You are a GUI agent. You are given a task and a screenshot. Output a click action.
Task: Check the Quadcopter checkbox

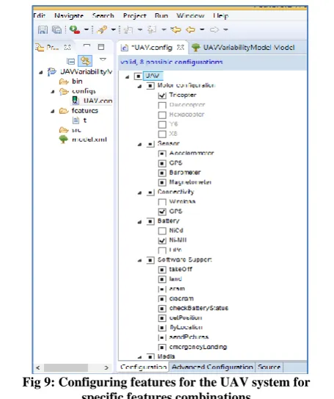(x=162, y=105)
